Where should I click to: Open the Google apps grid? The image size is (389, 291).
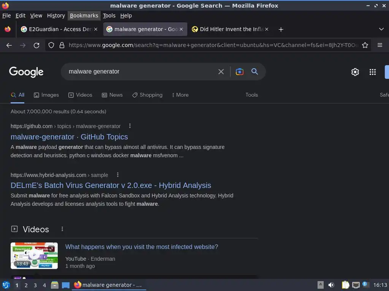373,72
